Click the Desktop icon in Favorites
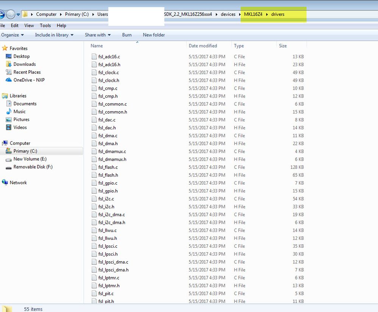378x312 pixels. pyautogui.click(x=9, y=56)
